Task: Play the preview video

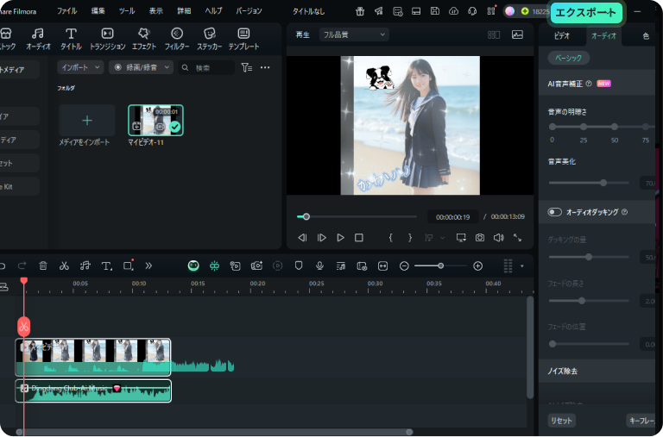Action: coord(340,238)
